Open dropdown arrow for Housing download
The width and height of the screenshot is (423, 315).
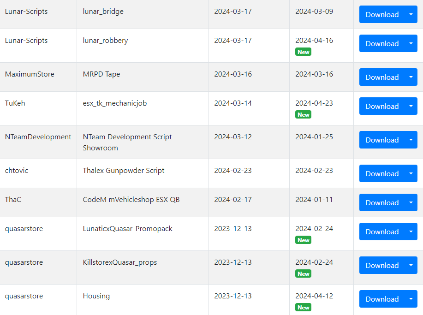(411, 299)
